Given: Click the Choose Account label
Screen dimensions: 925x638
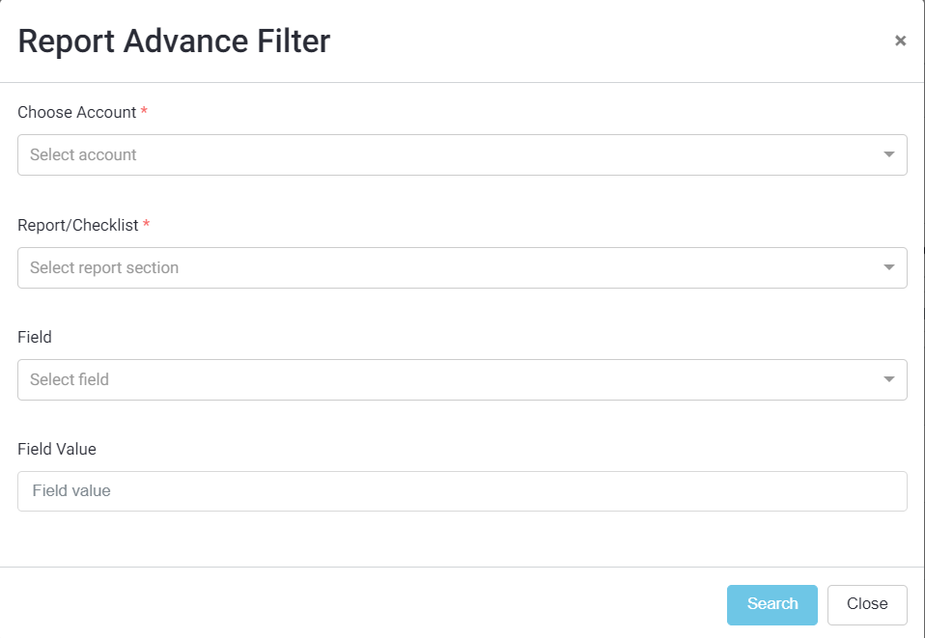Looking at the screenshot, I should click(x=77, y=112).
